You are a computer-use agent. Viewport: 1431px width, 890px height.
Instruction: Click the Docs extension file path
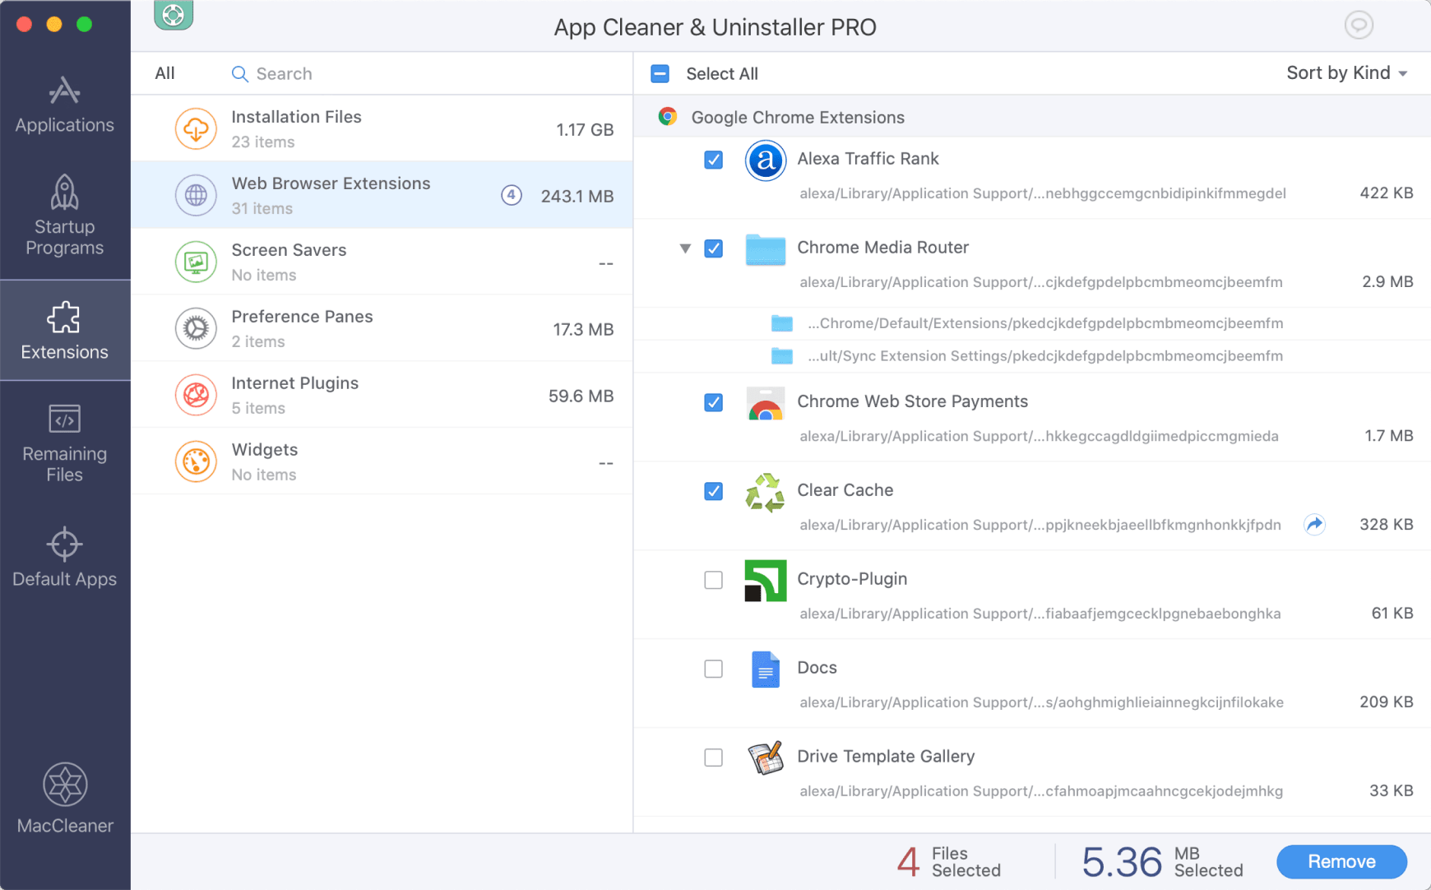(1041, 702)
